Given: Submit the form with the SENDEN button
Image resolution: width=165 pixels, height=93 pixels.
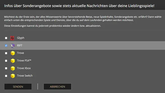Looking at the screenshot, I should tap(18, 86).
